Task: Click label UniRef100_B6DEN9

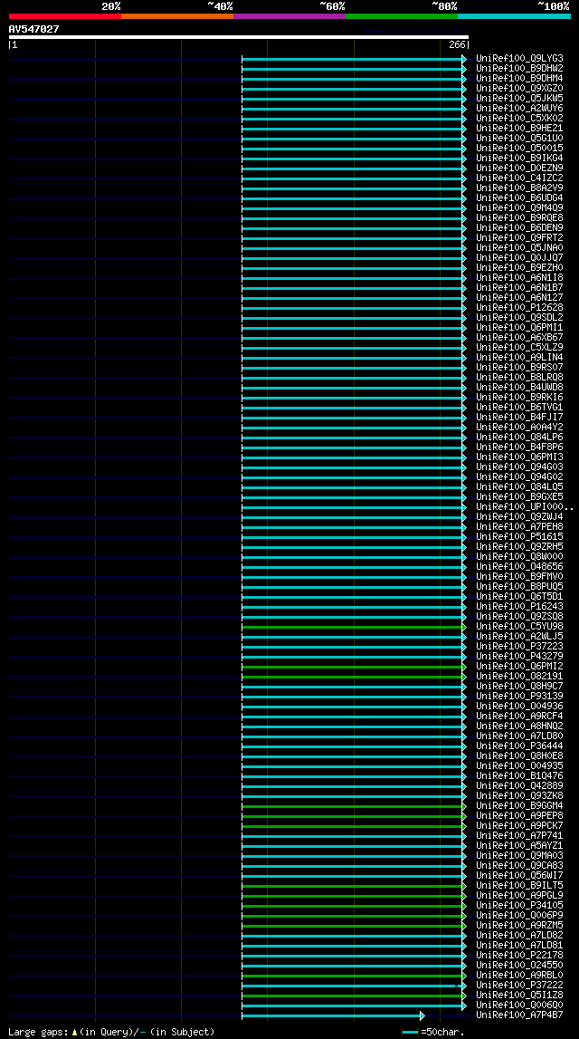Action: pyautogui.click(x=519, y=228)
